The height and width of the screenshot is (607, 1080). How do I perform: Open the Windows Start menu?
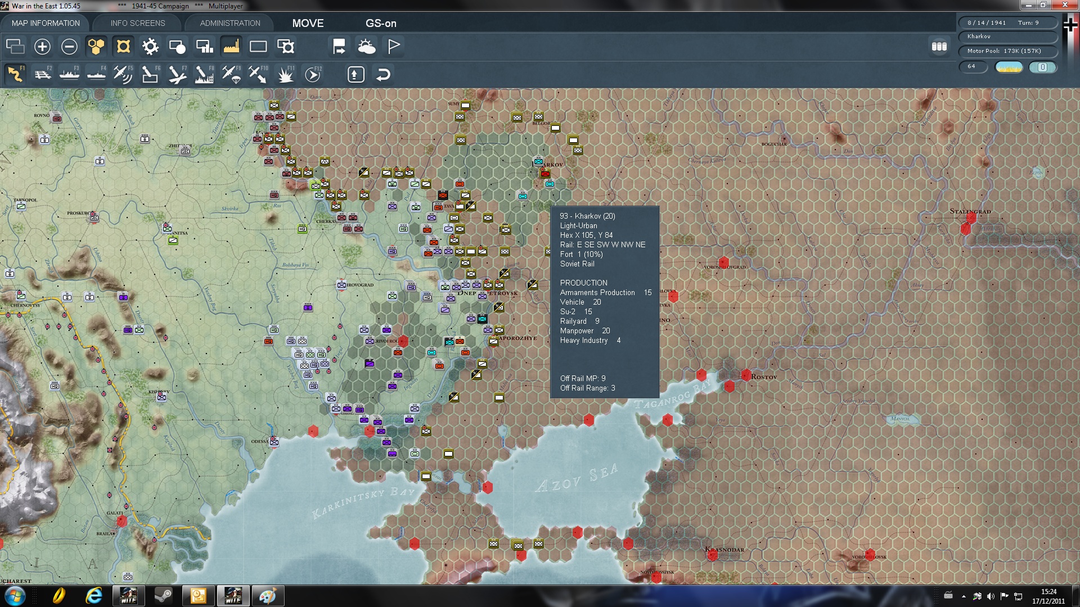(x=15, y=596)
